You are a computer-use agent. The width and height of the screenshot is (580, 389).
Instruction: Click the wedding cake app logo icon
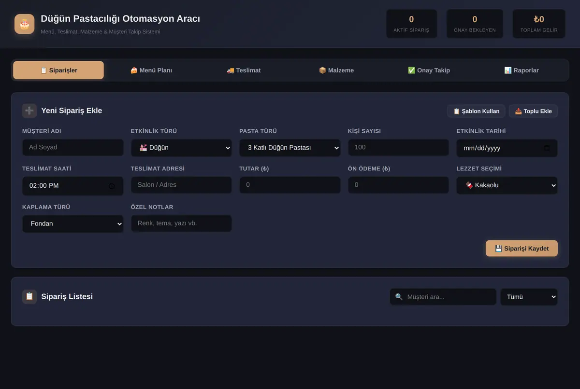[24, 24]
